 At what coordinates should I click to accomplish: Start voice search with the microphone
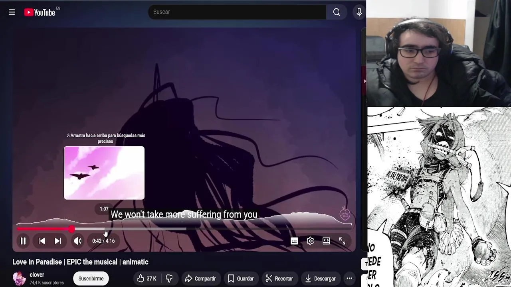pyautogui.click(x=359, y=12)
